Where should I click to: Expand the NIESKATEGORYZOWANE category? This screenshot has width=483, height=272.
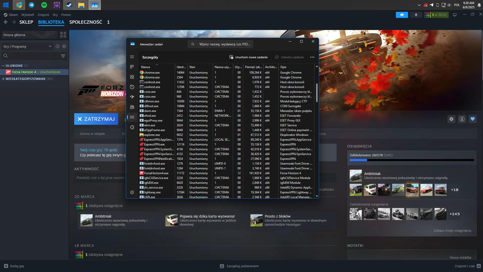coord(3,79)
